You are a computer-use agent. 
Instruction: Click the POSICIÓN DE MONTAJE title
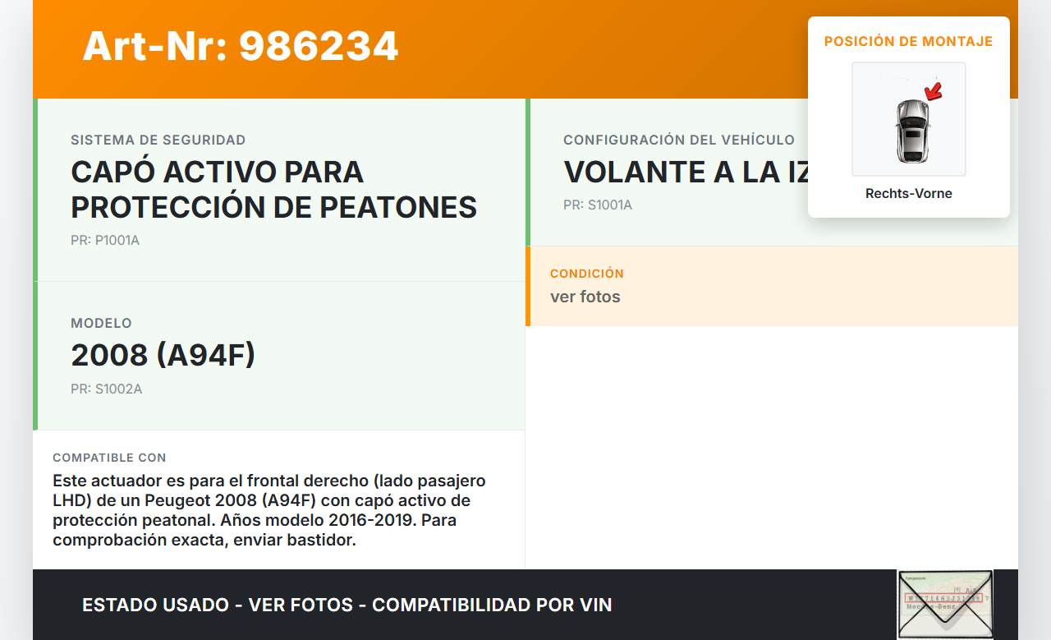click(909, 41)
